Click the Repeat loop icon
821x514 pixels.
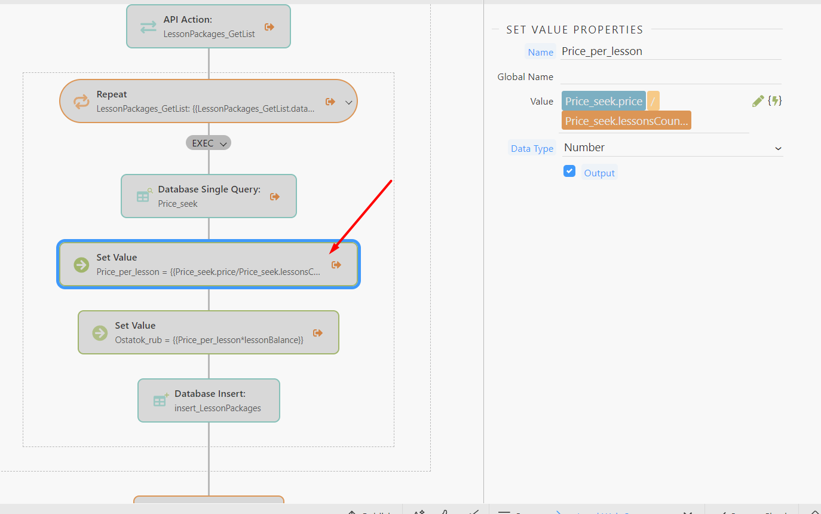pyautogui.click(x=81, y=102)
